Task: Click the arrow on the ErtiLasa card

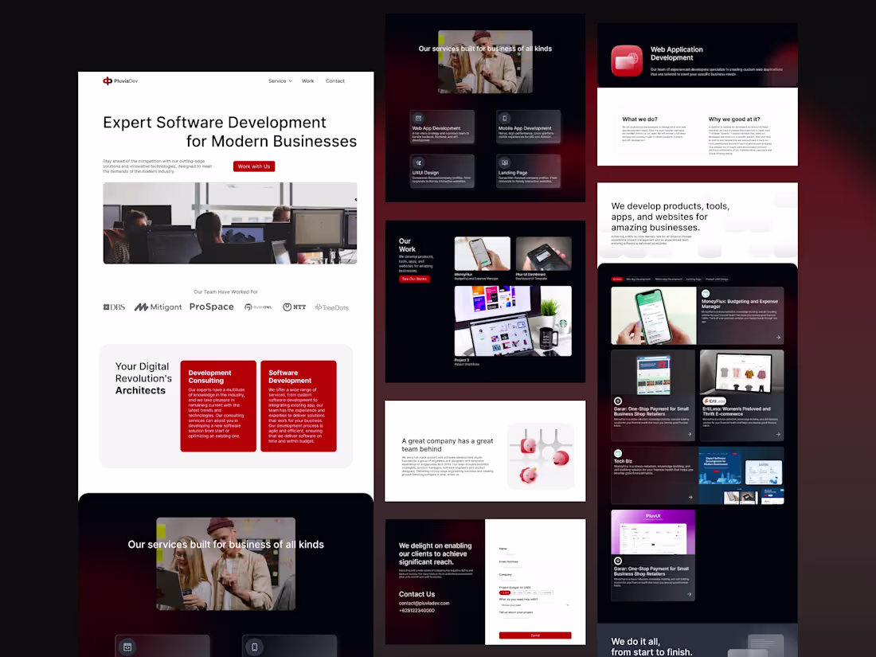Action: coord(778,434)
